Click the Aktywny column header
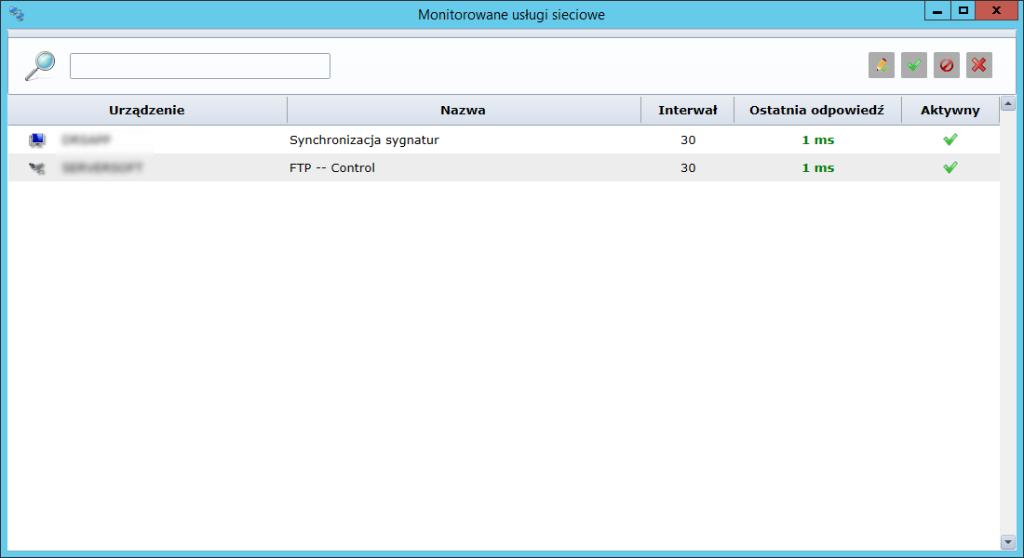This screenshot has width=1024, height=558. point(950,110)
